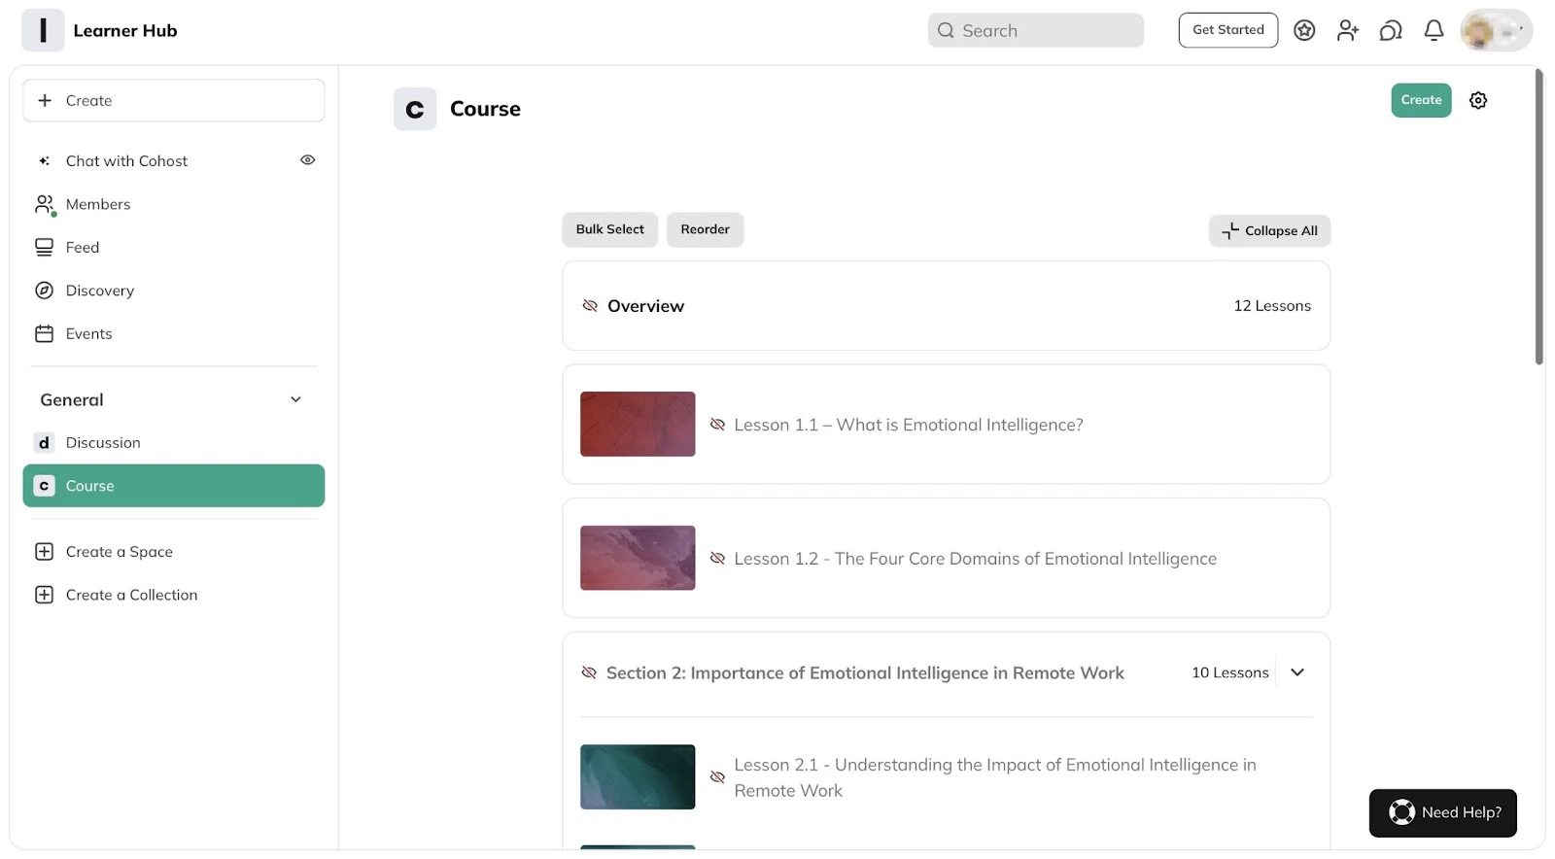
Task: Toggle visibility of Section 2 header
Action: point(589,672)
